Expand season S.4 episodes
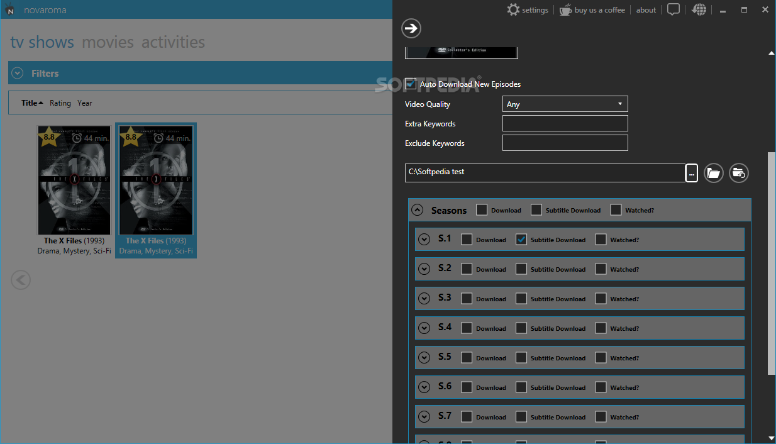776x444 pixels. [x=424, y=328]
